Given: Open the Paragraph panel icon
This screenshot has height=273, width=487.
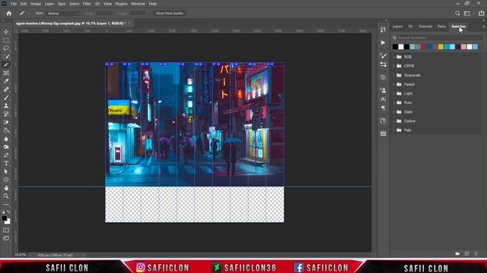Looking at the screenshot, I should (383, 108).
